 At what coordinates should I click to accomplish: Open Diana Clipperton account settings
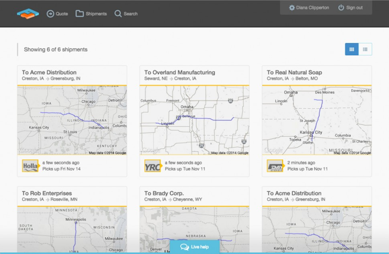coord(309,8)
